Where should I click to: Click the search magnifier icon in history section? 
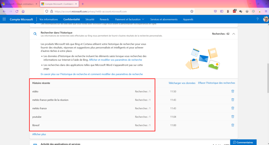[35, 34]
